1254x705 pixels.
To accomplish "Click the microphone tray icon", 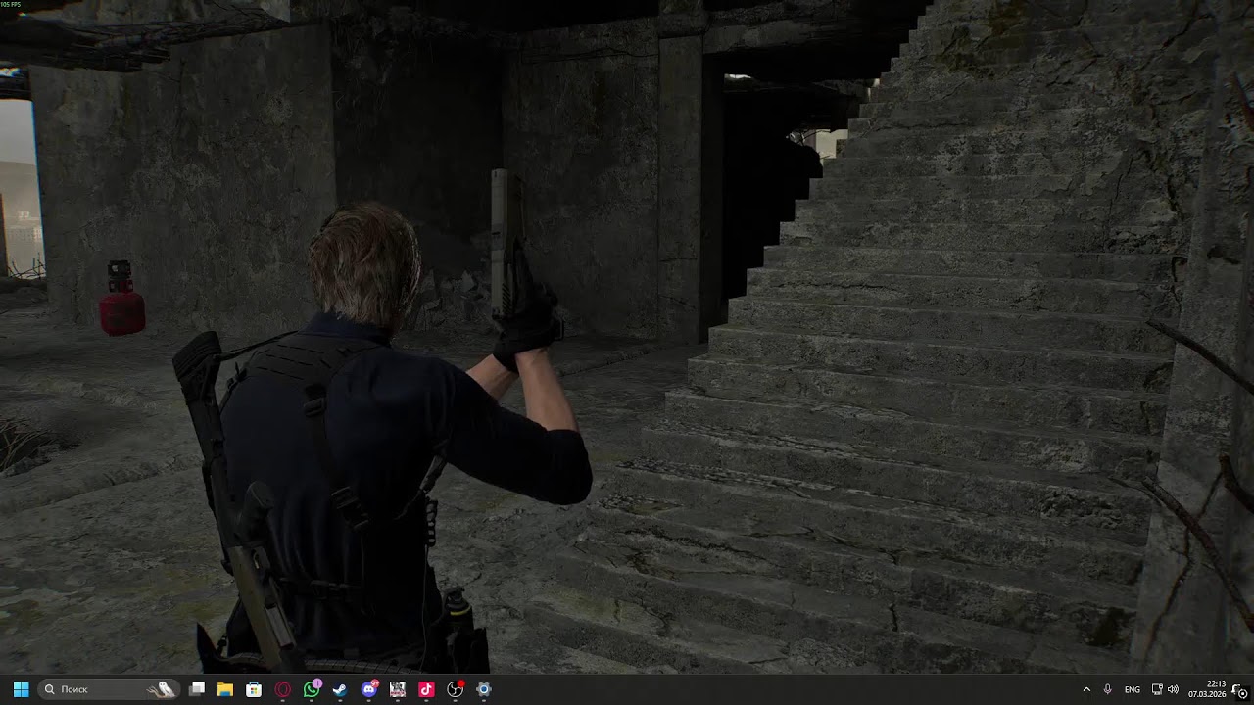I will click(1108, 689).
